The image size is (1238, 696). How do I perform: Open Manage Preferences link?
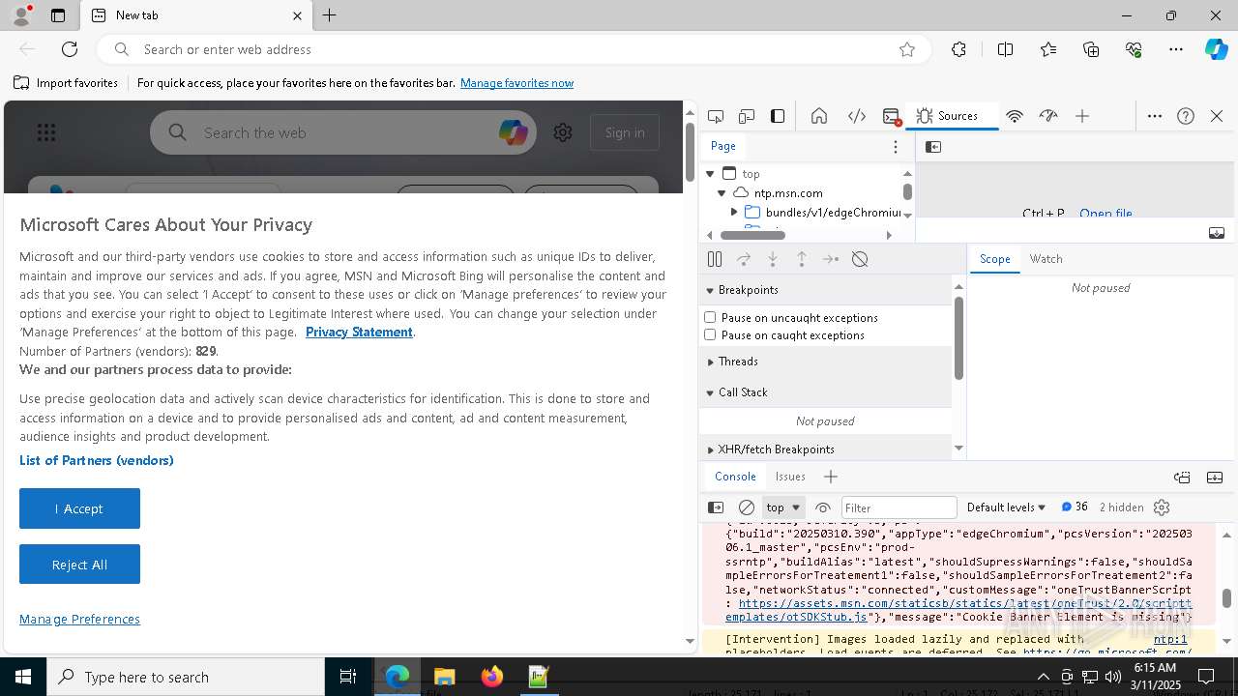tap(79, 620)
